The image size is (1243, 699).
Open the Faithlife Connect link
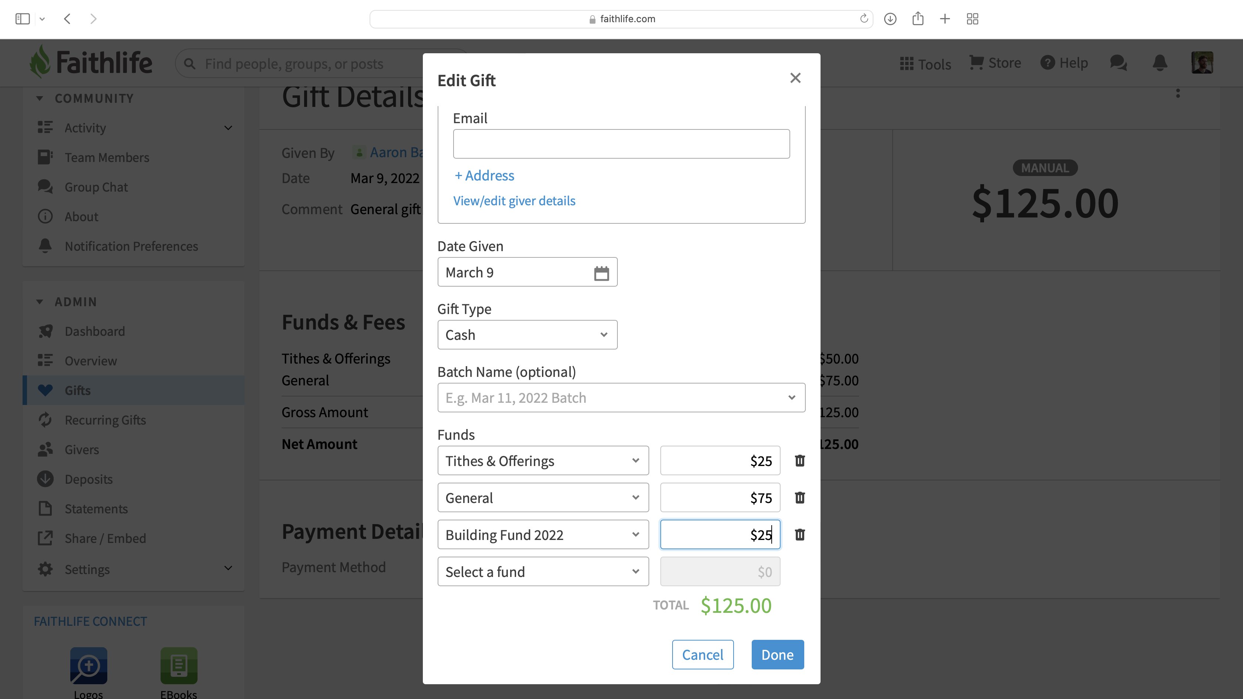click(x=90, y=621)
